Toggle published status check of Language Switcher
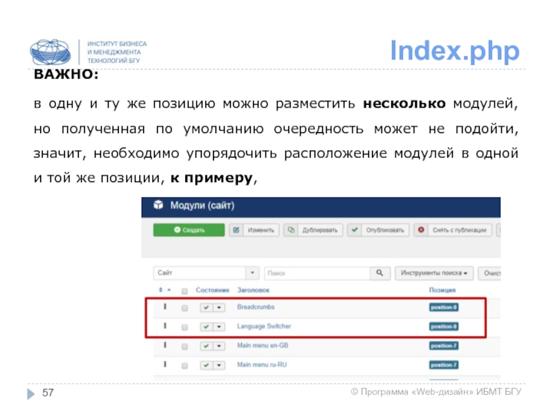 coord(206,326)
